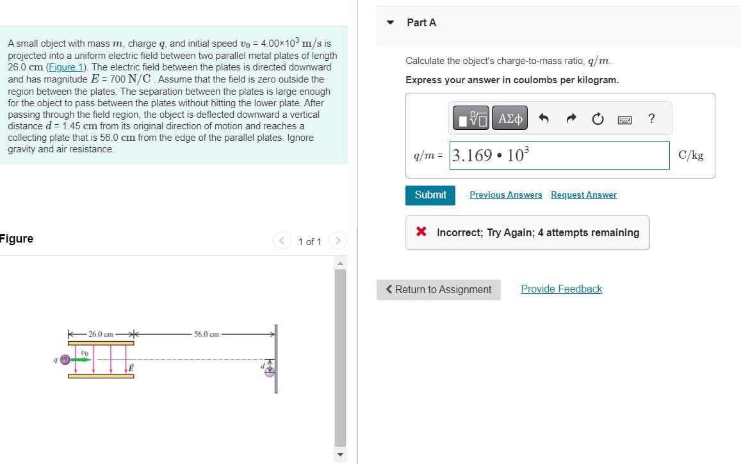Collapse the Part A section

(390, 22)
